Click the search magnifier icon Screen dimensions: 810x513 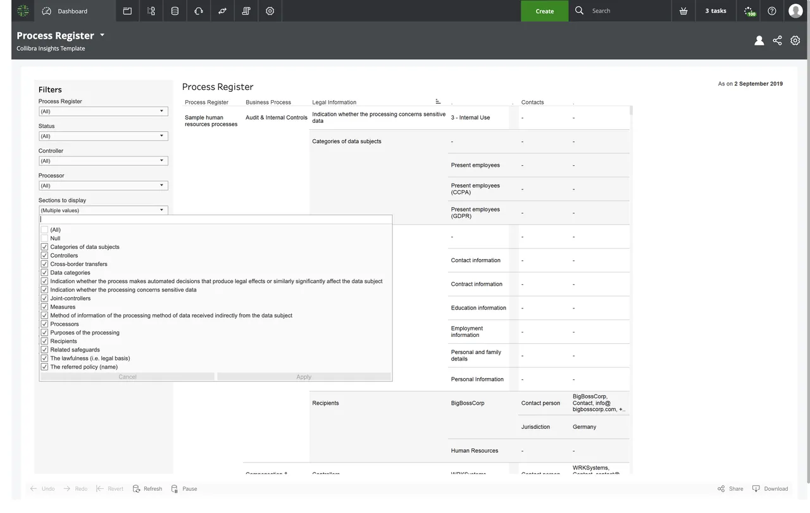click(579, 11)
